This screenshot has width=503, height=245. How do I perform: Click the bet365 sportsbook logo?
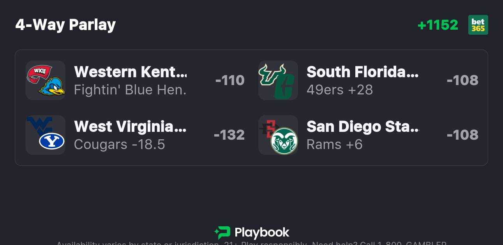click(x=478, y=25)
